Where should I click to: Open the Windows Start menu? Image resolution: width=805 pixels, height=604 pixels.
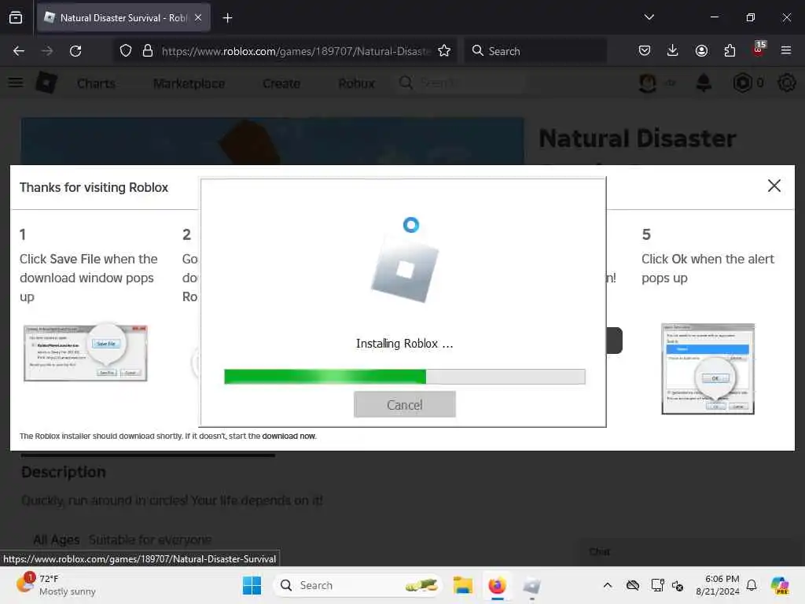coord(252,585)
